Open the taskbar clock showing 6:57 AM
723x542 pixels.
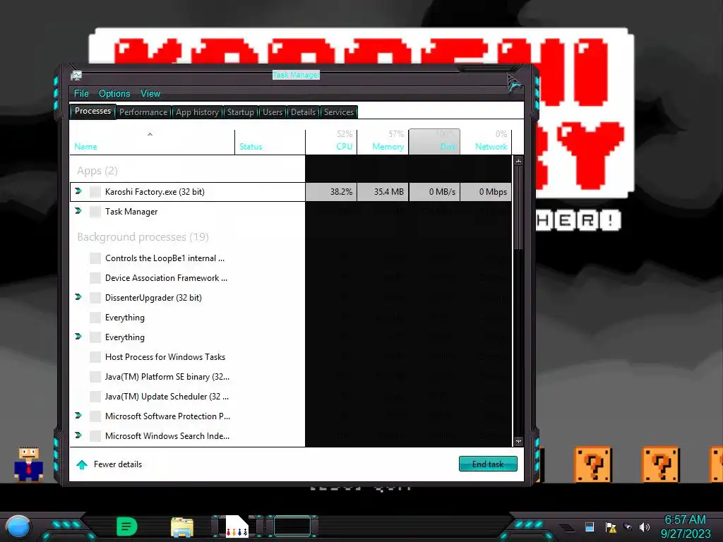click(x=685, y=526)
